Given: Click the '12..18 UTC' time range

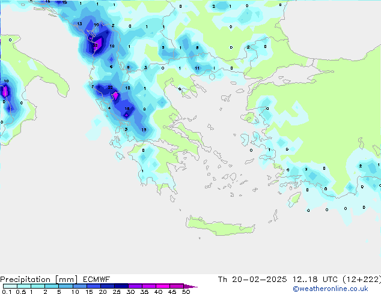Looking at the screenshot, I should [315, 280].
